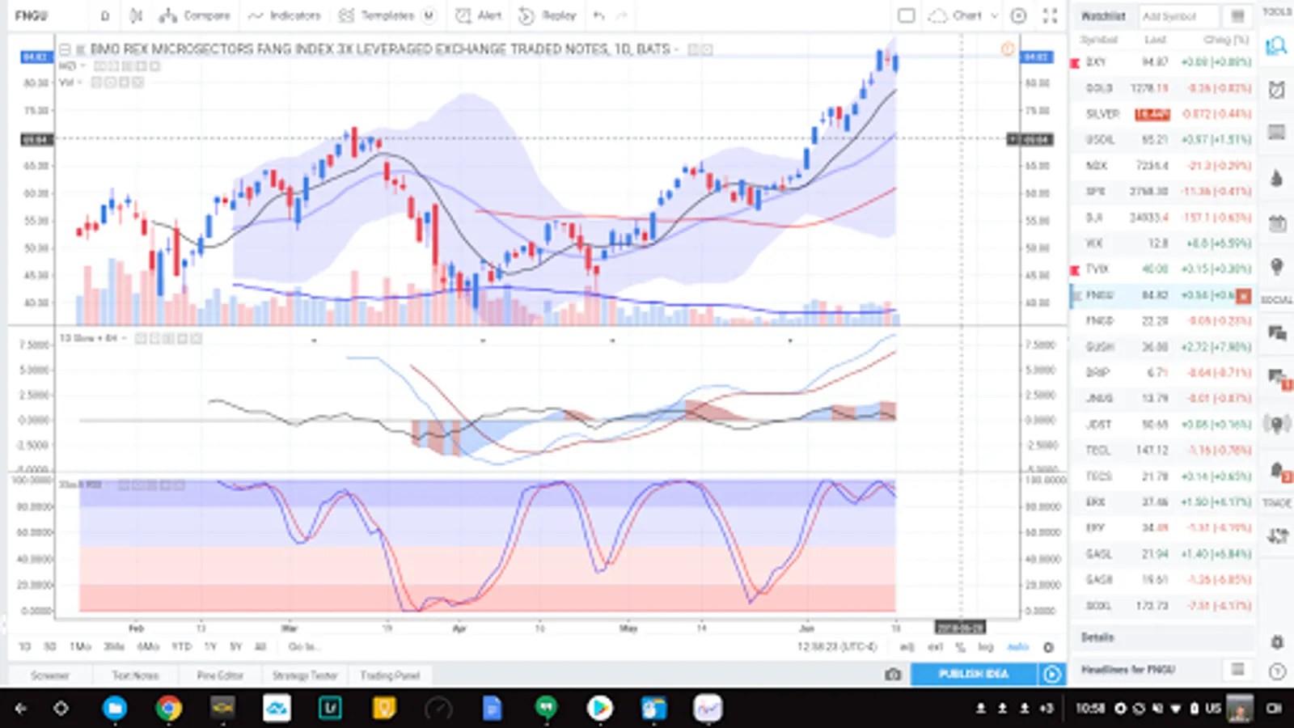Take a chart snapshot with camera icon

(893, 675)
